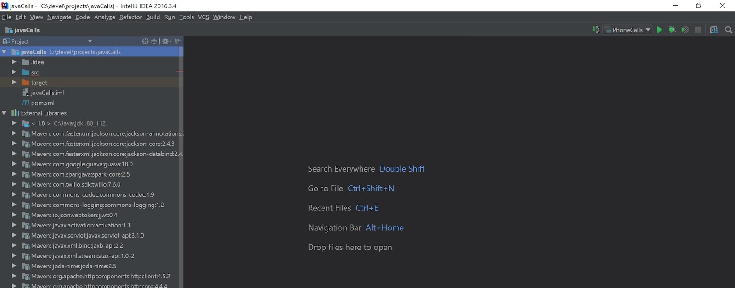This screenshot has height=288, width=735.
Task: Collapse the javaCalls root node
Action: [x=4, y=52]
